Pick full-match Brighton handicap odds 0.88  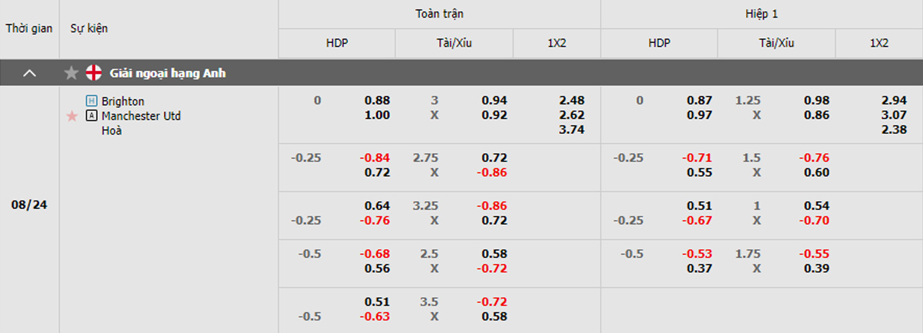click(x=377, y=101)
